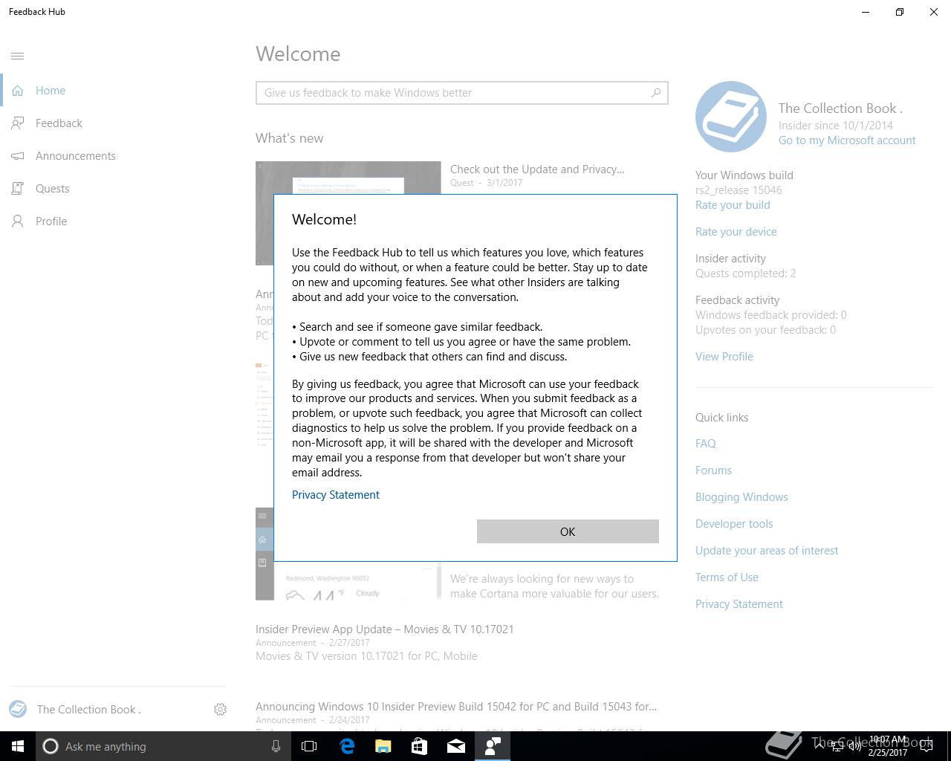Open Quests in sidebar
Viewport: 951px width, 761px height.
point(53,189)
